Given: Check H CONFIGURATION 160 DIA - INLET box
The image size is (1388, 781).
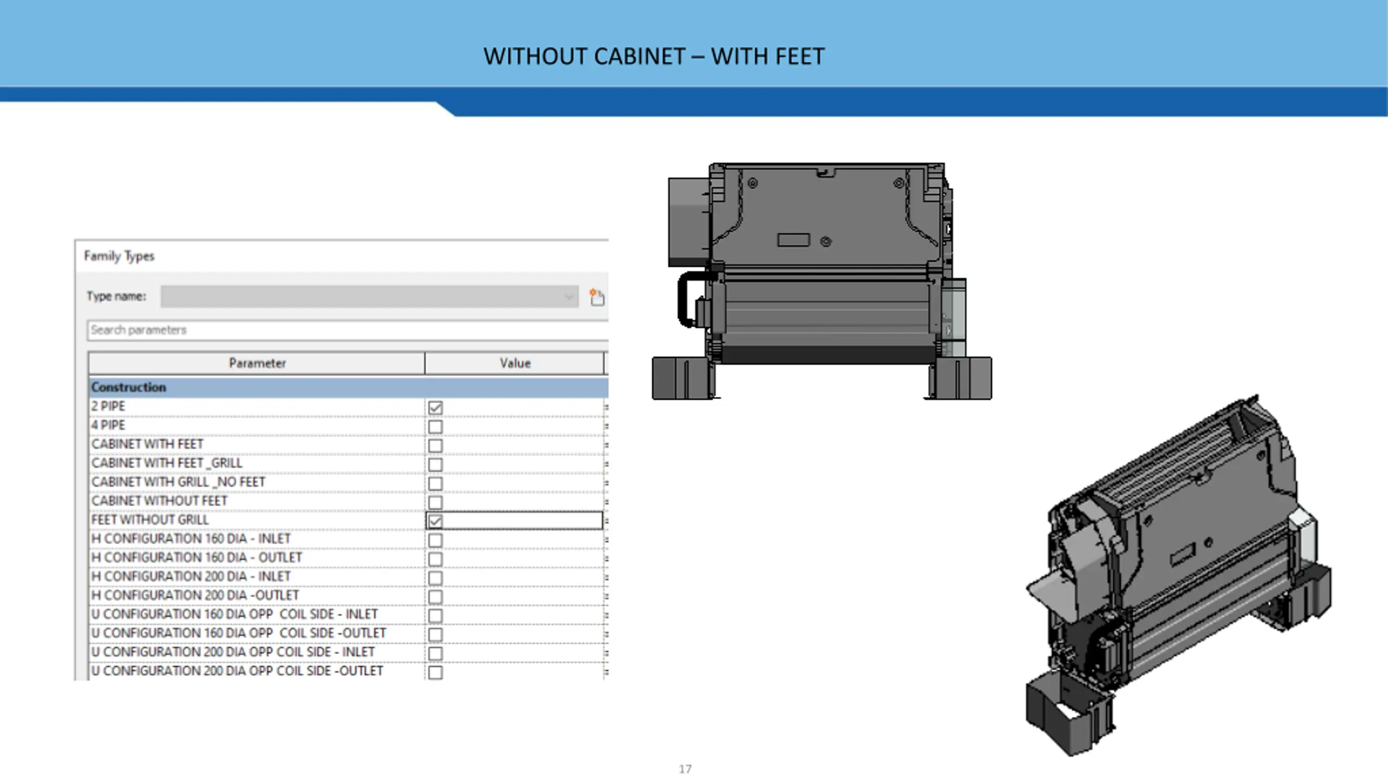Looking at the screenshot, I should click(x=435, y=540).
